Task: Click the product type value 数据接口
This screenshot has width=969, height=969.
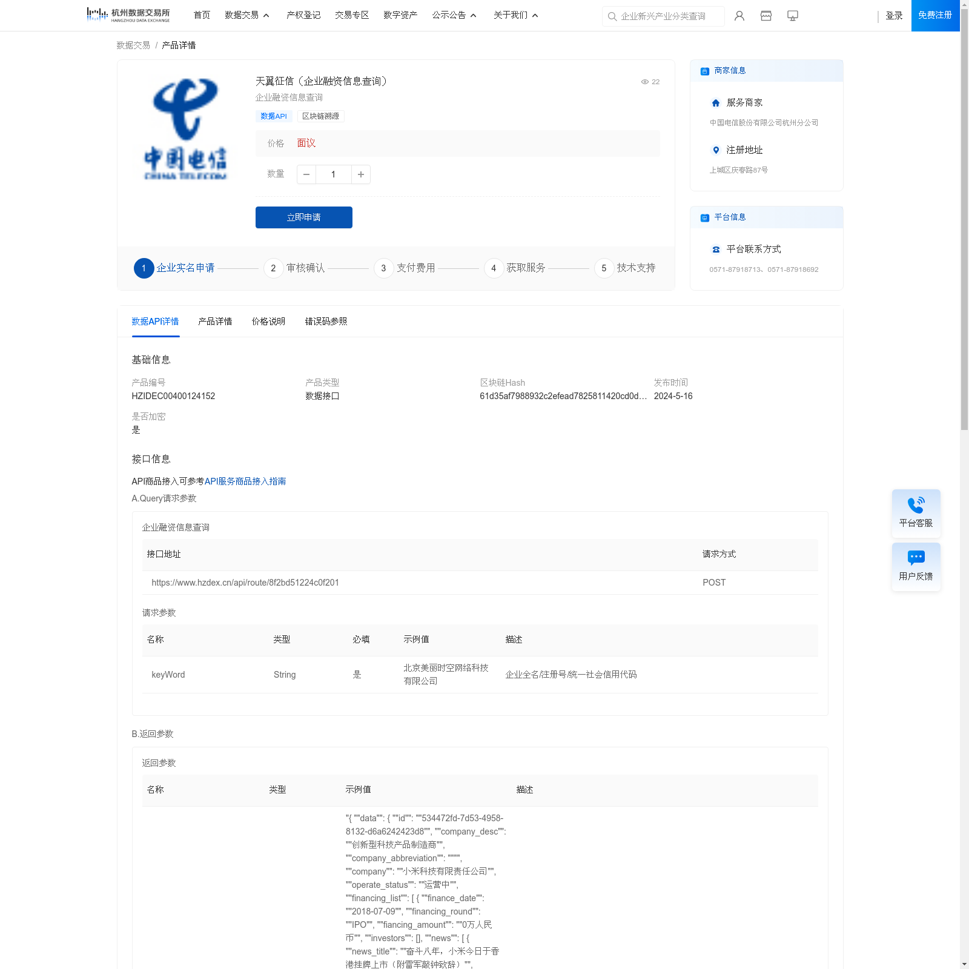Action: coord(323,396)
